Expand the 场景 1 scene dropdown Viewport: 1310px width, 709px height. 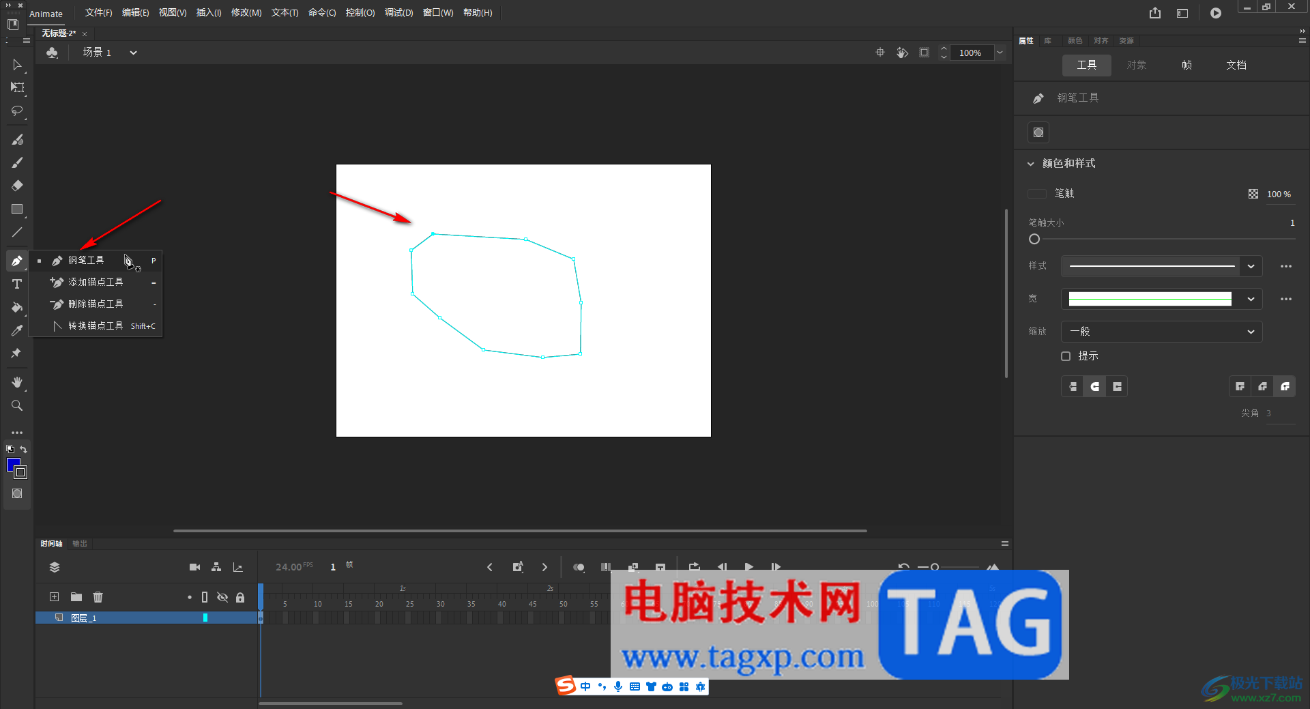(x=133, y=53)
